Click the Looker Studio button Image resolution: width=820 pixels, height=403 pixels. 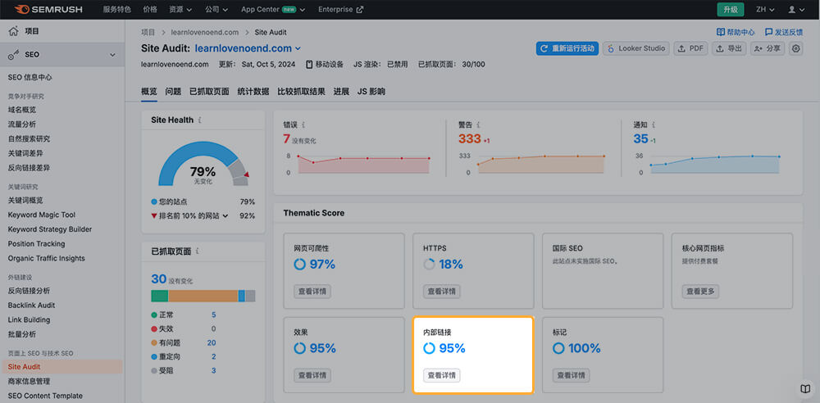[x=636, y=48]
